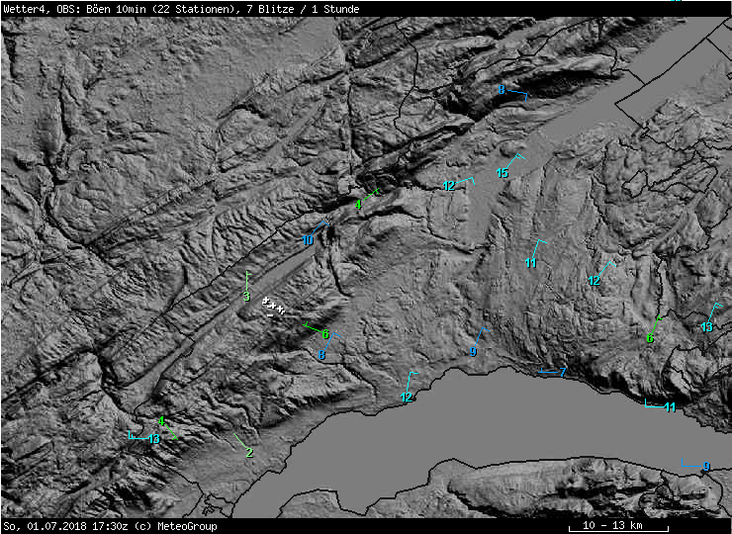732x534 pixels.
Task: Select the cyan 13 beside the green 6
Action: [707, 326]
